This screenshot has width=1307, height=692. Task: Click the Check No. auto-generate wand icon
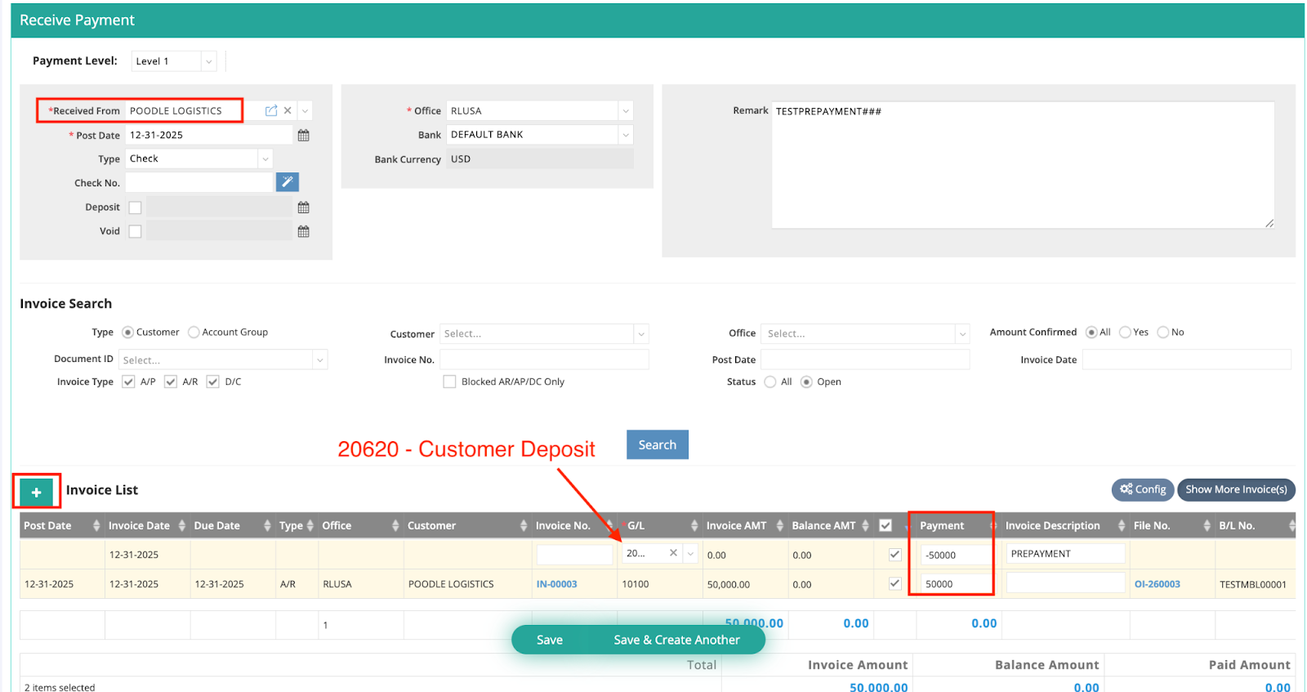click(287, 182)
